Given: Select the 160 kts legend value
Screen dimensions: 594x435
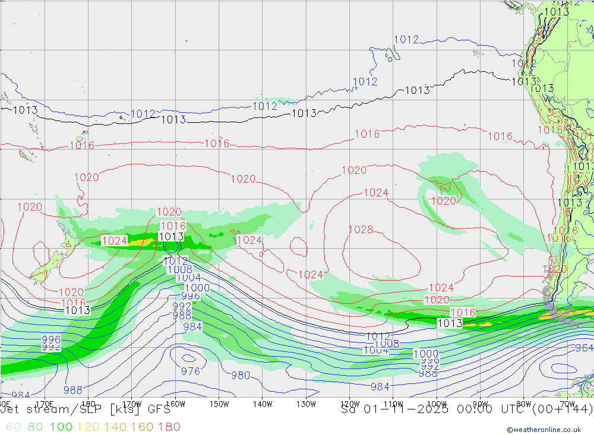Looking at the screenshot, I should click(142, 427).
